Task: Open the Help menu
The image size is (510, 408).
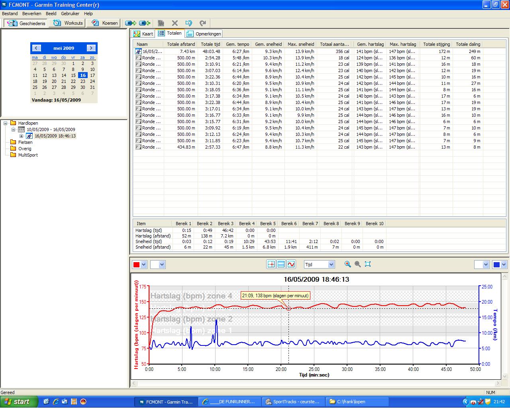Action: click(x=88, y=14)
